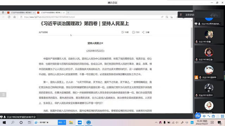Click the article title 坚持人民至上 heading
Screen dimensions: 225x126
(x=95, y=43)
